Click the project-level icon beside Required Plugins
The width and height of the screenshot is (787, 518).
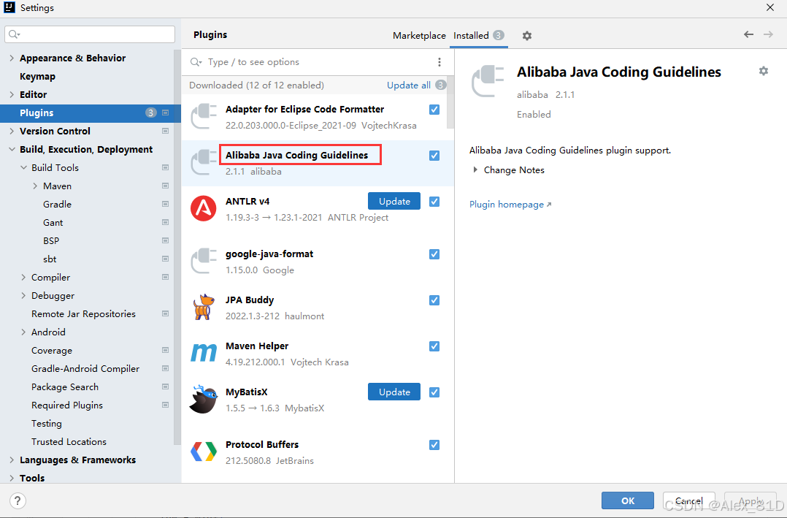165,405
